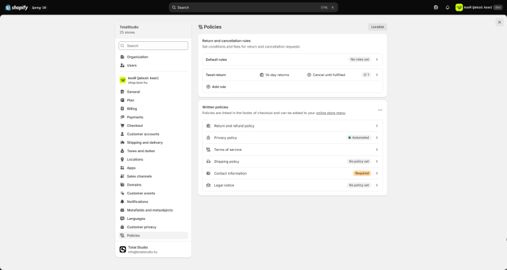The image size is (507, 270).
Task: Click No policy set on Shipping policy
Action: [359, 162]
